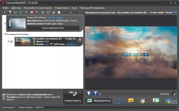
Task: Expand the DVD menu options tree node
Action: pyautogui.click(x=5, y=23)
